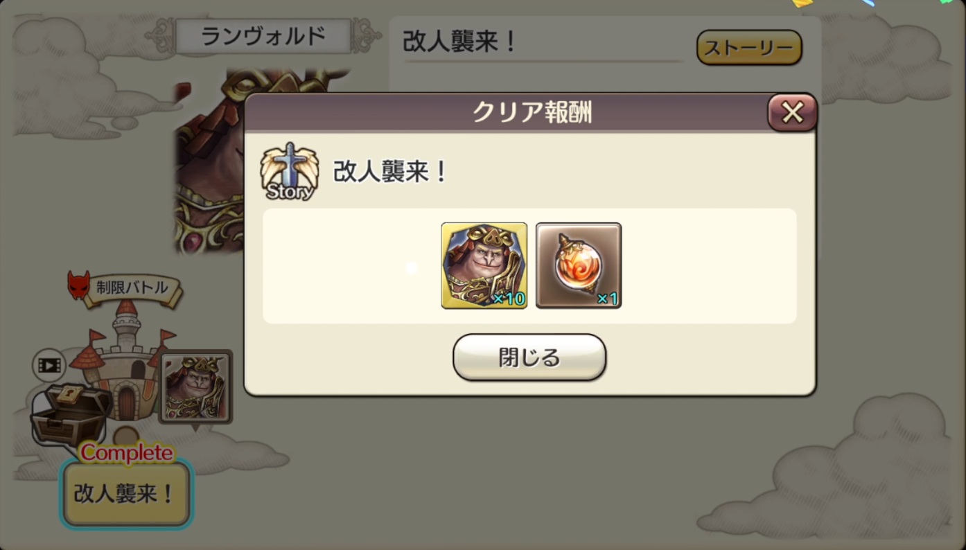Play the film reel replay icon

[x=49, y=366]
